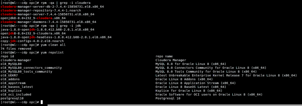Click the "Oracle Linux 8 Application Stream" repo name
This screenshot has height=106, width=302.
coord(195,83)
